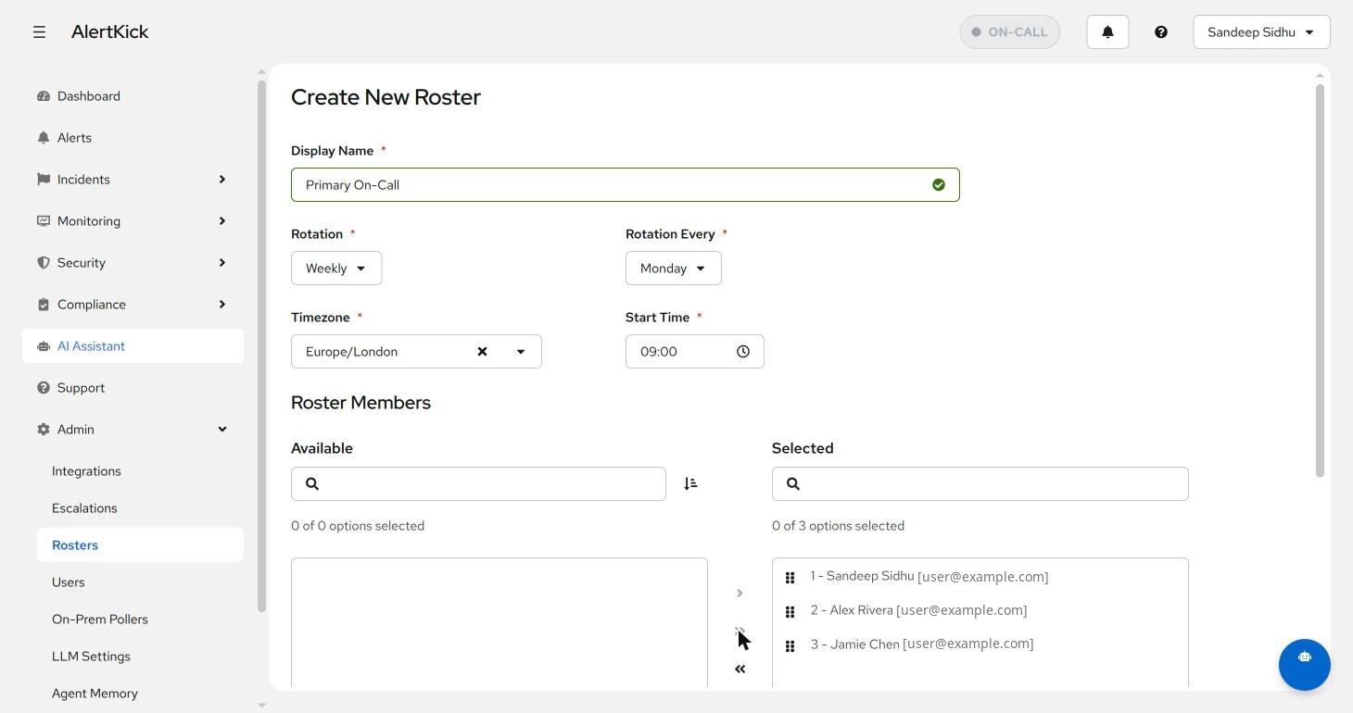Open the Sandeep Sidhu user menu
This screenshot has width=1353, height=713.
1261,31
